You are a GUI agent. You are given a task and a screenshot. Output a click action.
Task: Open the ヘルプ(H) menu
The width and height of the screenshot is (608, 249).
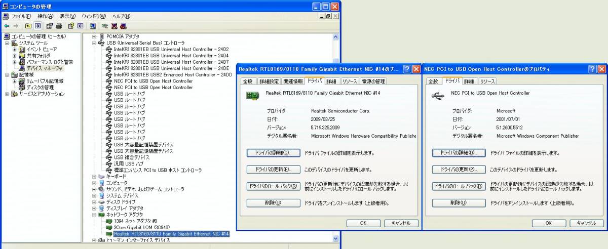[121, 16]
